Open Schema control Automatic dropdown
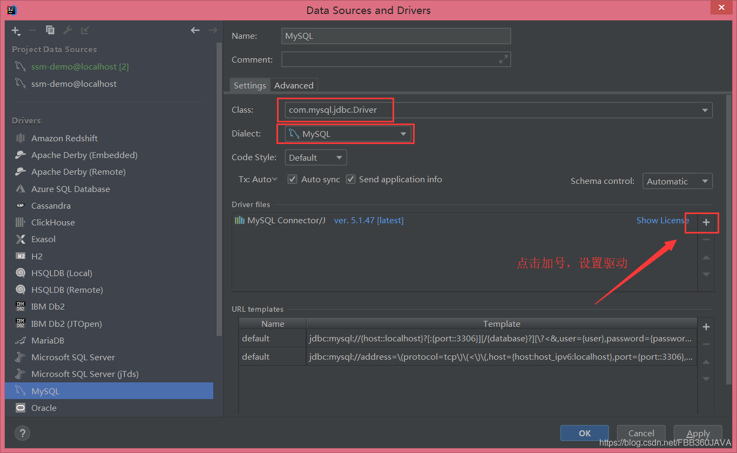The image size is (737, 453). click(678, 181)
